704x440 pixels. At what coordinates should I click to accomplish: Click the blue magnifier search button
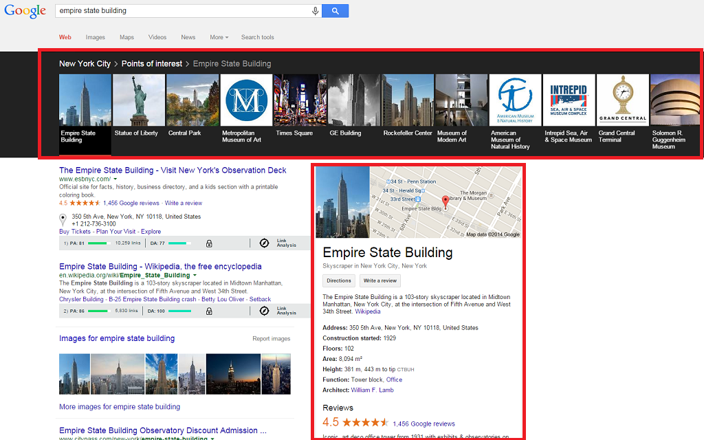[335, 11]
